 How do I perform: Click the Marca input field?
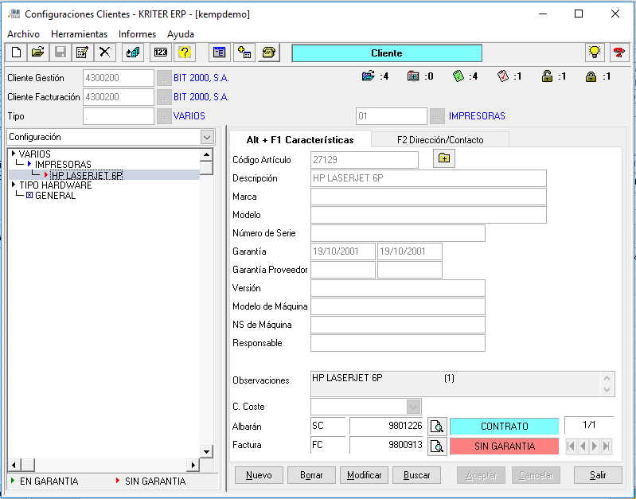coord(428,197)
